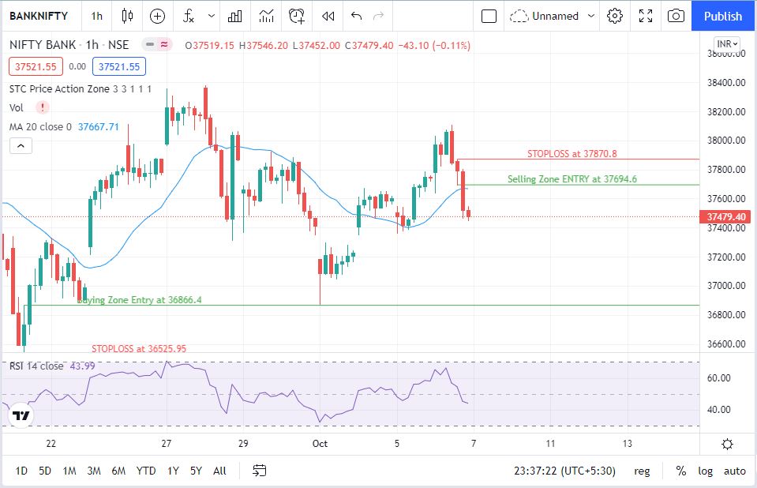This screenshot has width=757, height=488.
Task: Select the Selling Zone ENTRY at 37694.6 label
Action: pos(572,178)
